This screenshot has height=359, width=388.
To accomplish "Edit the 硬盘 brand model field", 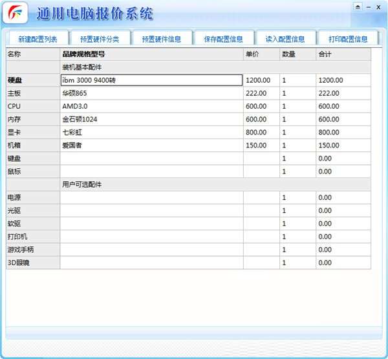I will point(151,80).
